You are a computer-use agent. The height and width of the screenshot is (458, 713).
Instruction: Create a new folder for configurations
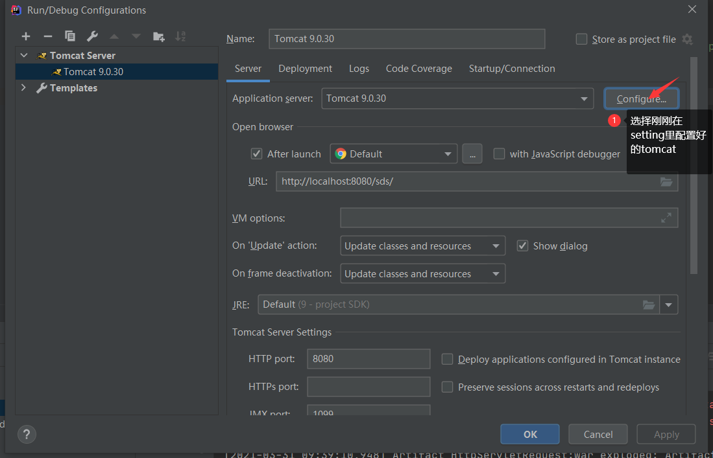click(x=158, y=36)
